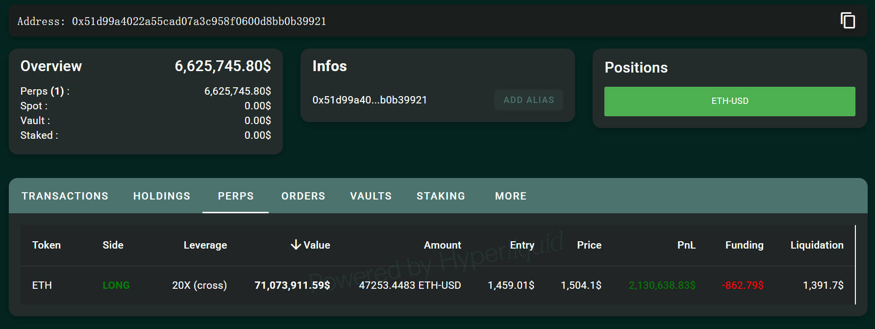This screenshot has width=875, height=329.
Task: Switch to the Staking tab
Action: pyautogui.click(x=441, y=196)
